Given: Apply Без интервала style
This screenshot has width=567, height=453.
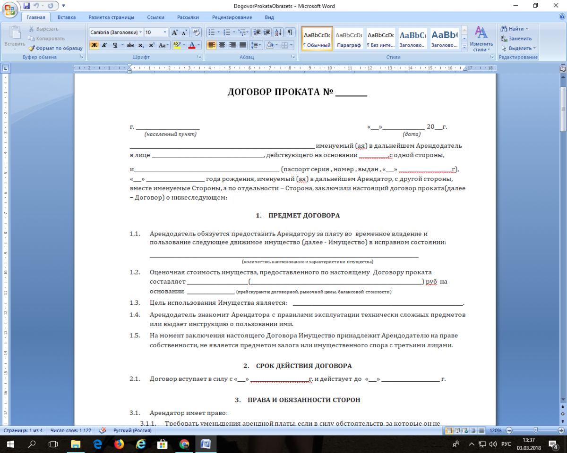Looking at the screenshot, I should 381,38.
